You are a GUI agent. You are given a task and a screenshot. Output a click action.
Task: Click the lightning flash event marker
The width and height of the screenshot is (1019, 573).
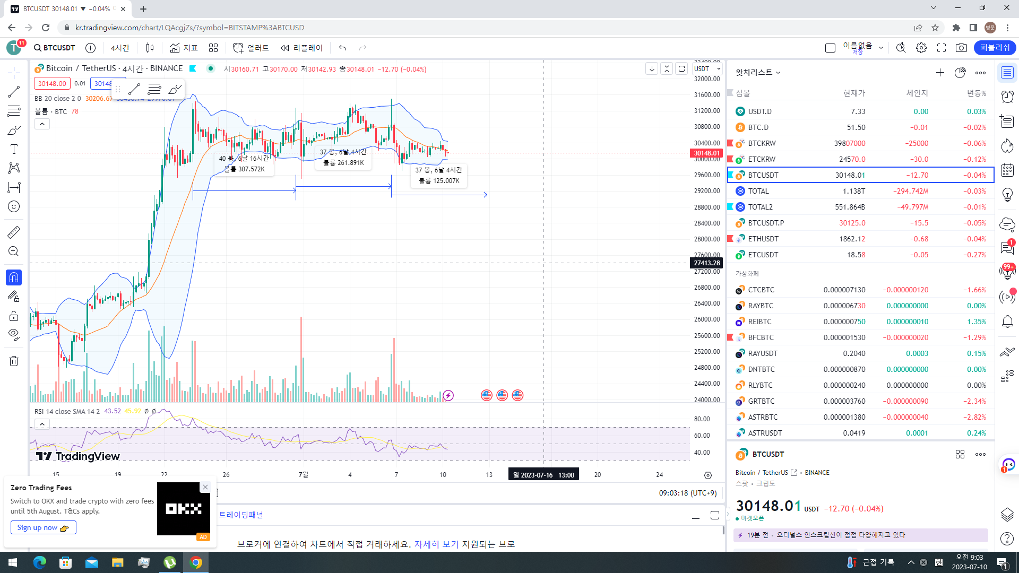tap(448, 395)
